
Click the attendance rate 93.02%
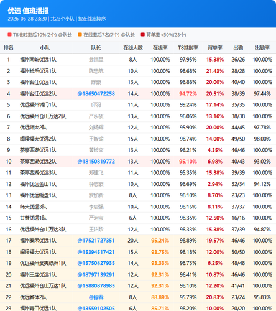click(262, 162)
